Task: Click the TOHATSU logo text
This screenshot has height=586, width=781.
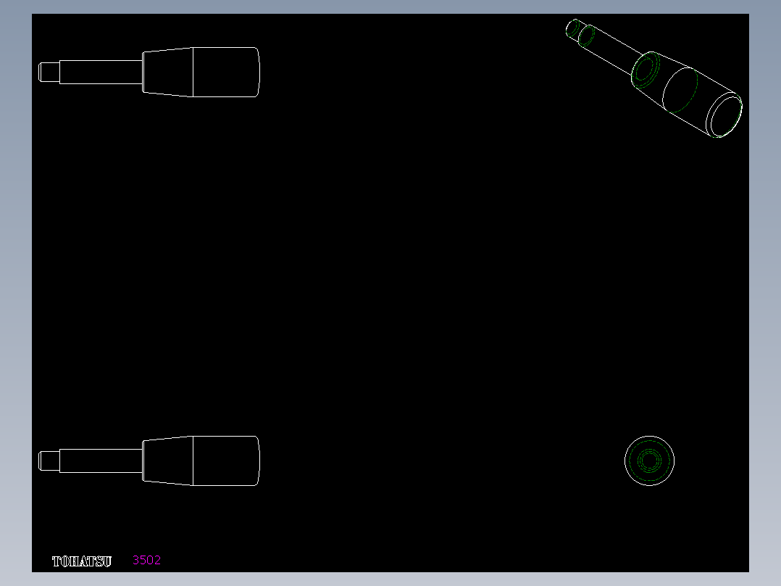Action: [82, 561]
